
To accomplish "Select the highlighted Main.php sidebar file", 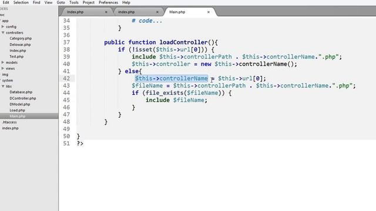I will 18,116.
